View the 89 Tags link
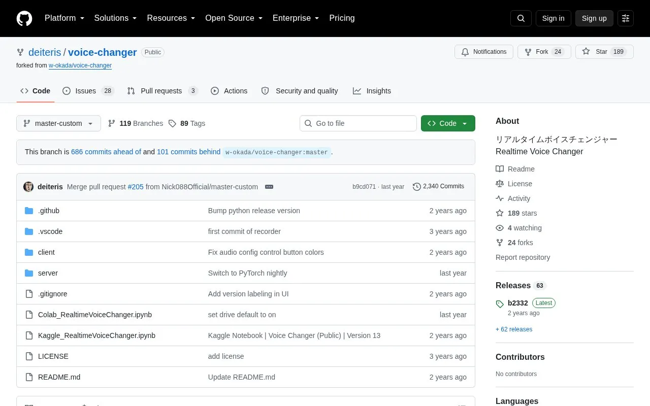This screenshot has width=650, height=406. tap(187, 123)
